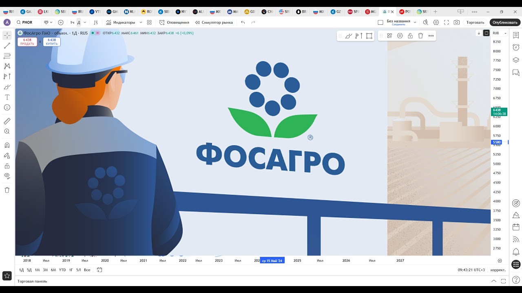The height and width of the screenshot is (293, 522).
Task: Click the Сохранить save link
Action: (398, 24)
